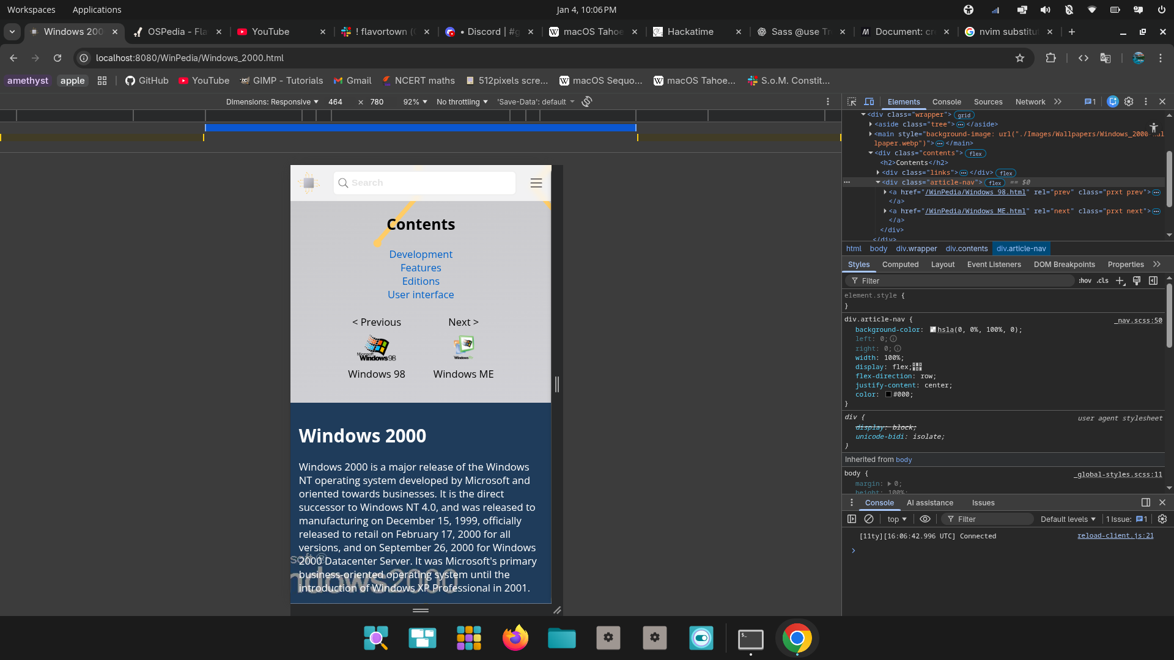Open the hamburger menu on the webpage
The image size is (1174, 660).
(x=536, y=183)
